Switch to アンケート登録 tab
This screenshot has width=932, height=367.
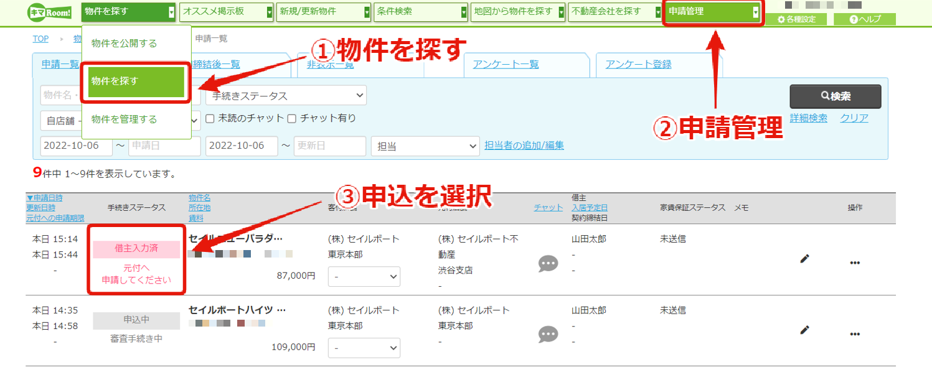coord(638,65)
